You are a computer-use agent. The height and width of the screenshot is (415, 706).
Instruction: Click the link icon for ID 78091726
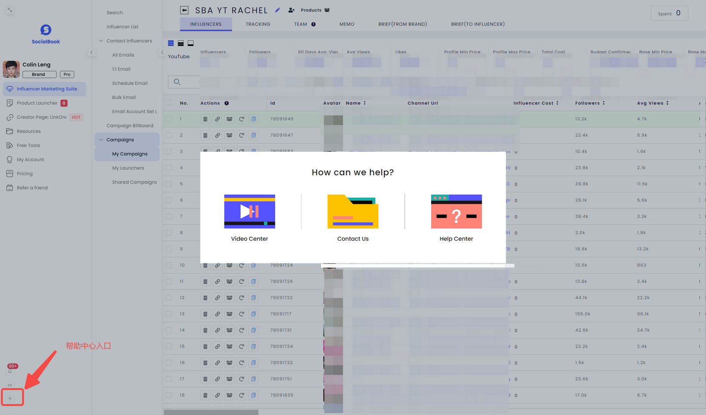pyautogui.click(x=218, y=282)
